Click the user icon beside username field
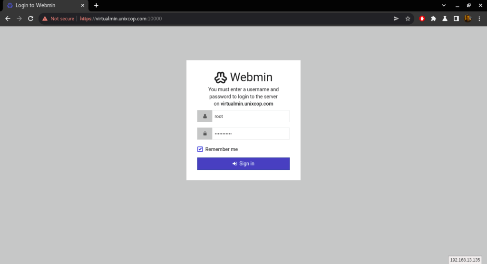The image size is (487, 264). coord(205,116)
